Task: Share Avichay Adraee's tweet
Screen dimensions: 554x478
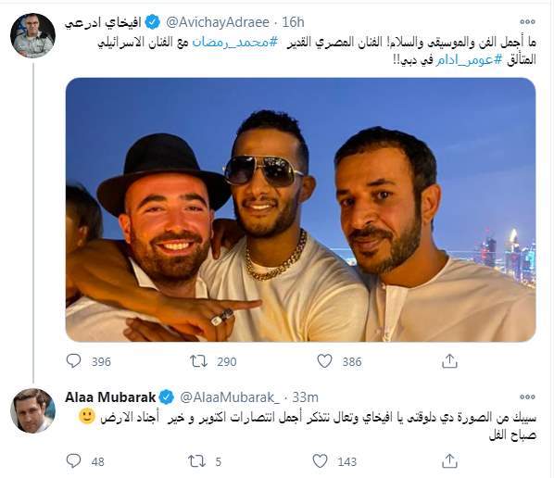Action: tap(449, 361)
